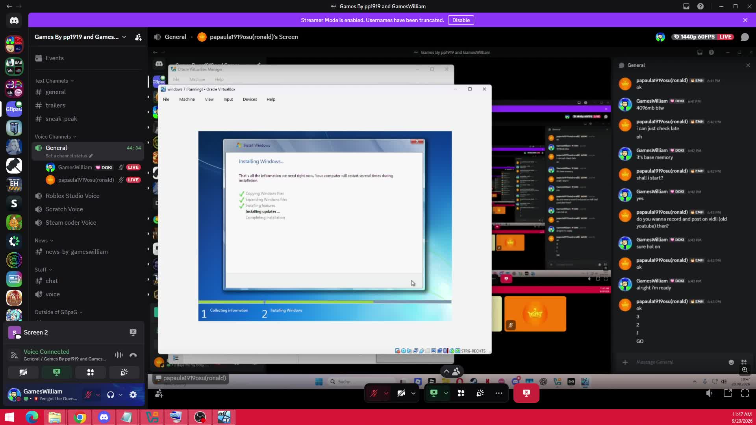Open voice connection signal details icon
Image resolution: width=756 pixels, height=425 pixels.
[x=14, y=355]
